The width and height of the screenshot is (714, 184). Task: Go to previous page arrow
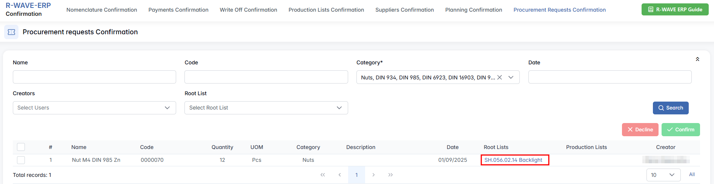click(339, 175)
